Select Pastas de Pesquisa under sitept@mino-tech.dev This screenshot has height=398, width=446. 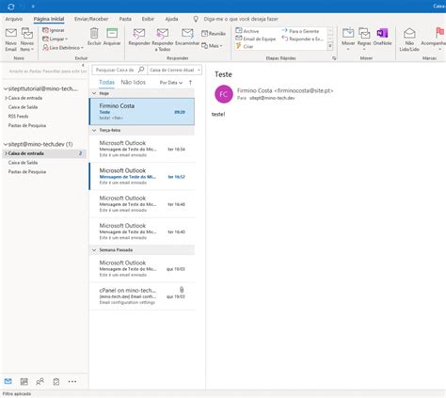tap(27, 172)
